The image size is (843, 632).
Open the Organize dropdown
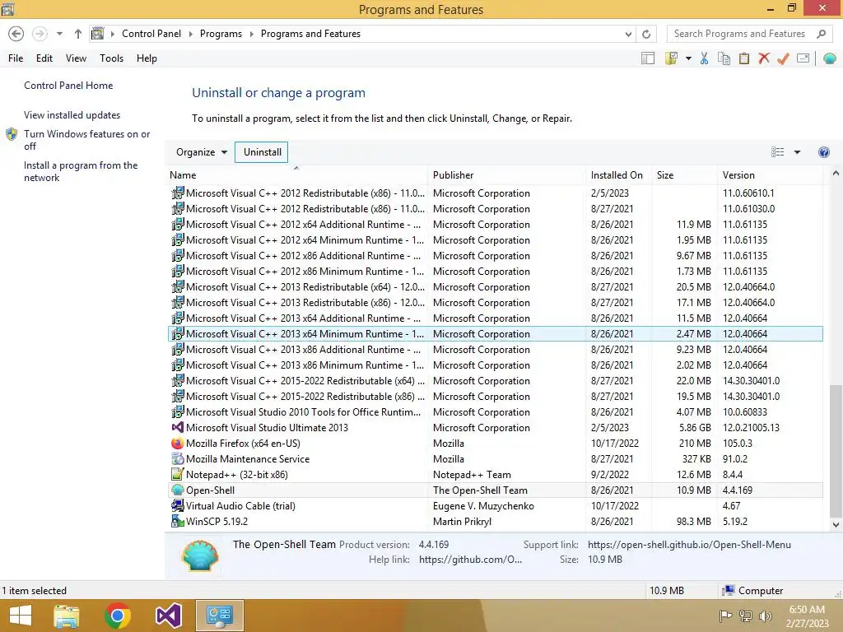click(202, 152)
